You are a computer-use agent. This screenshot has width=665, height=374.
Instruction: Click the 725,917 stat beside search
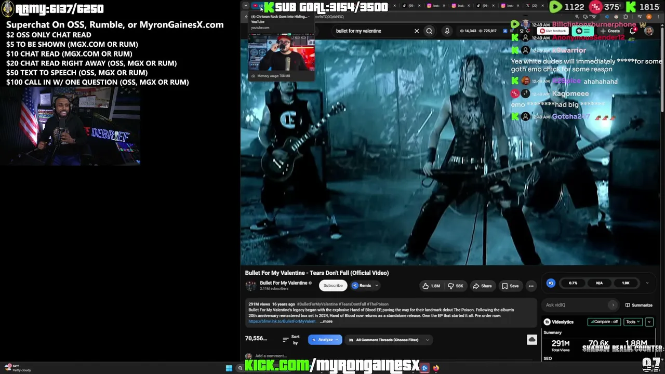pyautogui.click(x=487, y=31)
